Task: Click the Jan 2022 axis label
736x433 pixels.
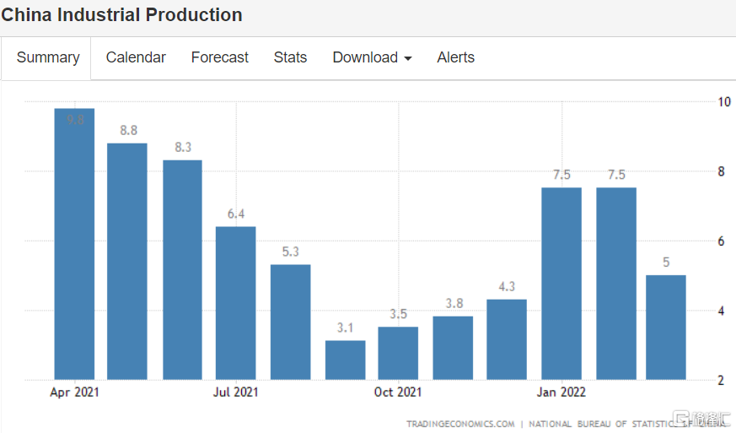Action: [x=561, y=392]
